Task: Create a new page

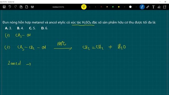Action: click(27, 7)
